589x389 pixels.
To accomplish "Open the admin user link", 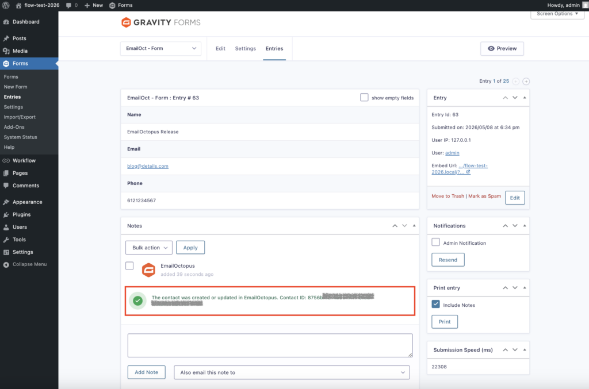I will click(x=452, y=153).
